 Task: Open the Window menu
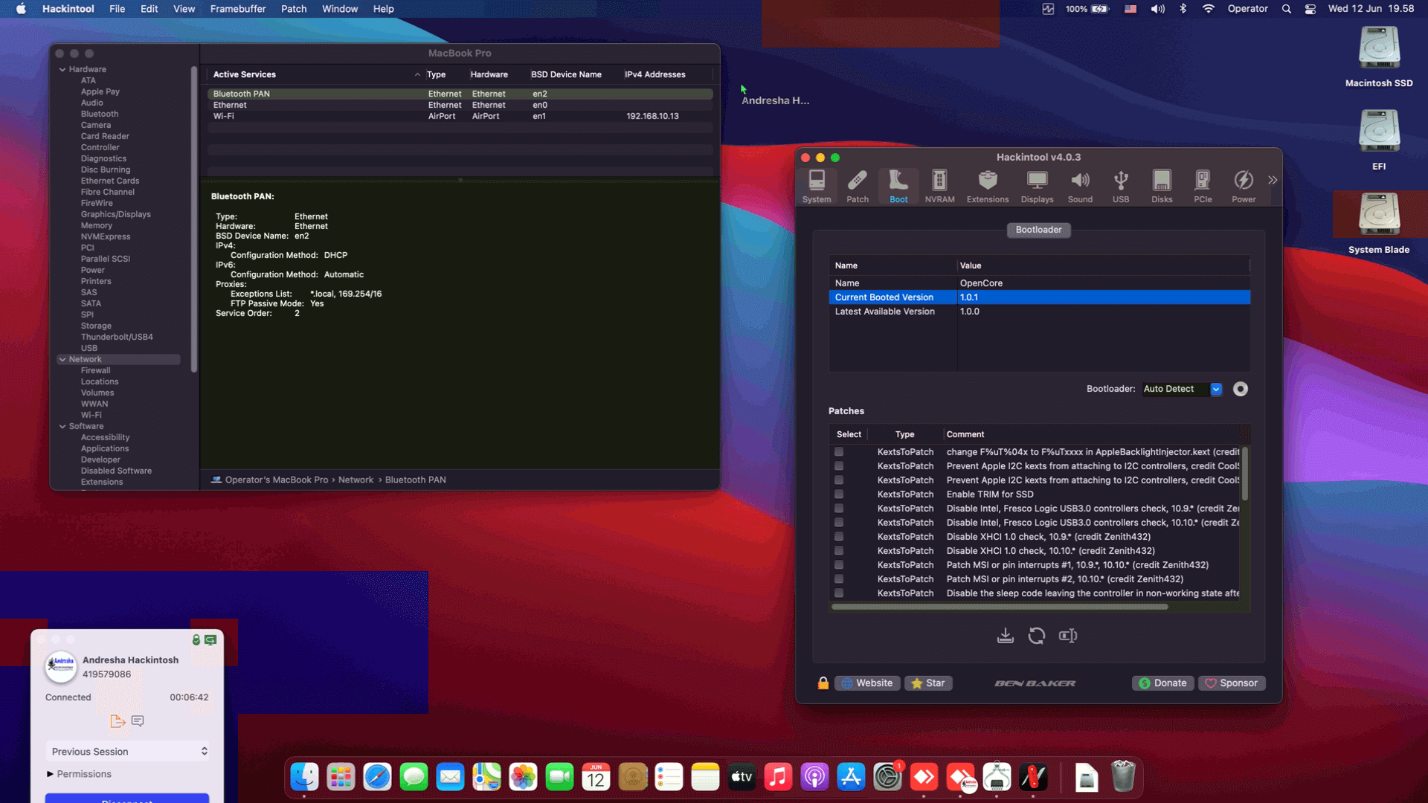(x=340, y=9)
